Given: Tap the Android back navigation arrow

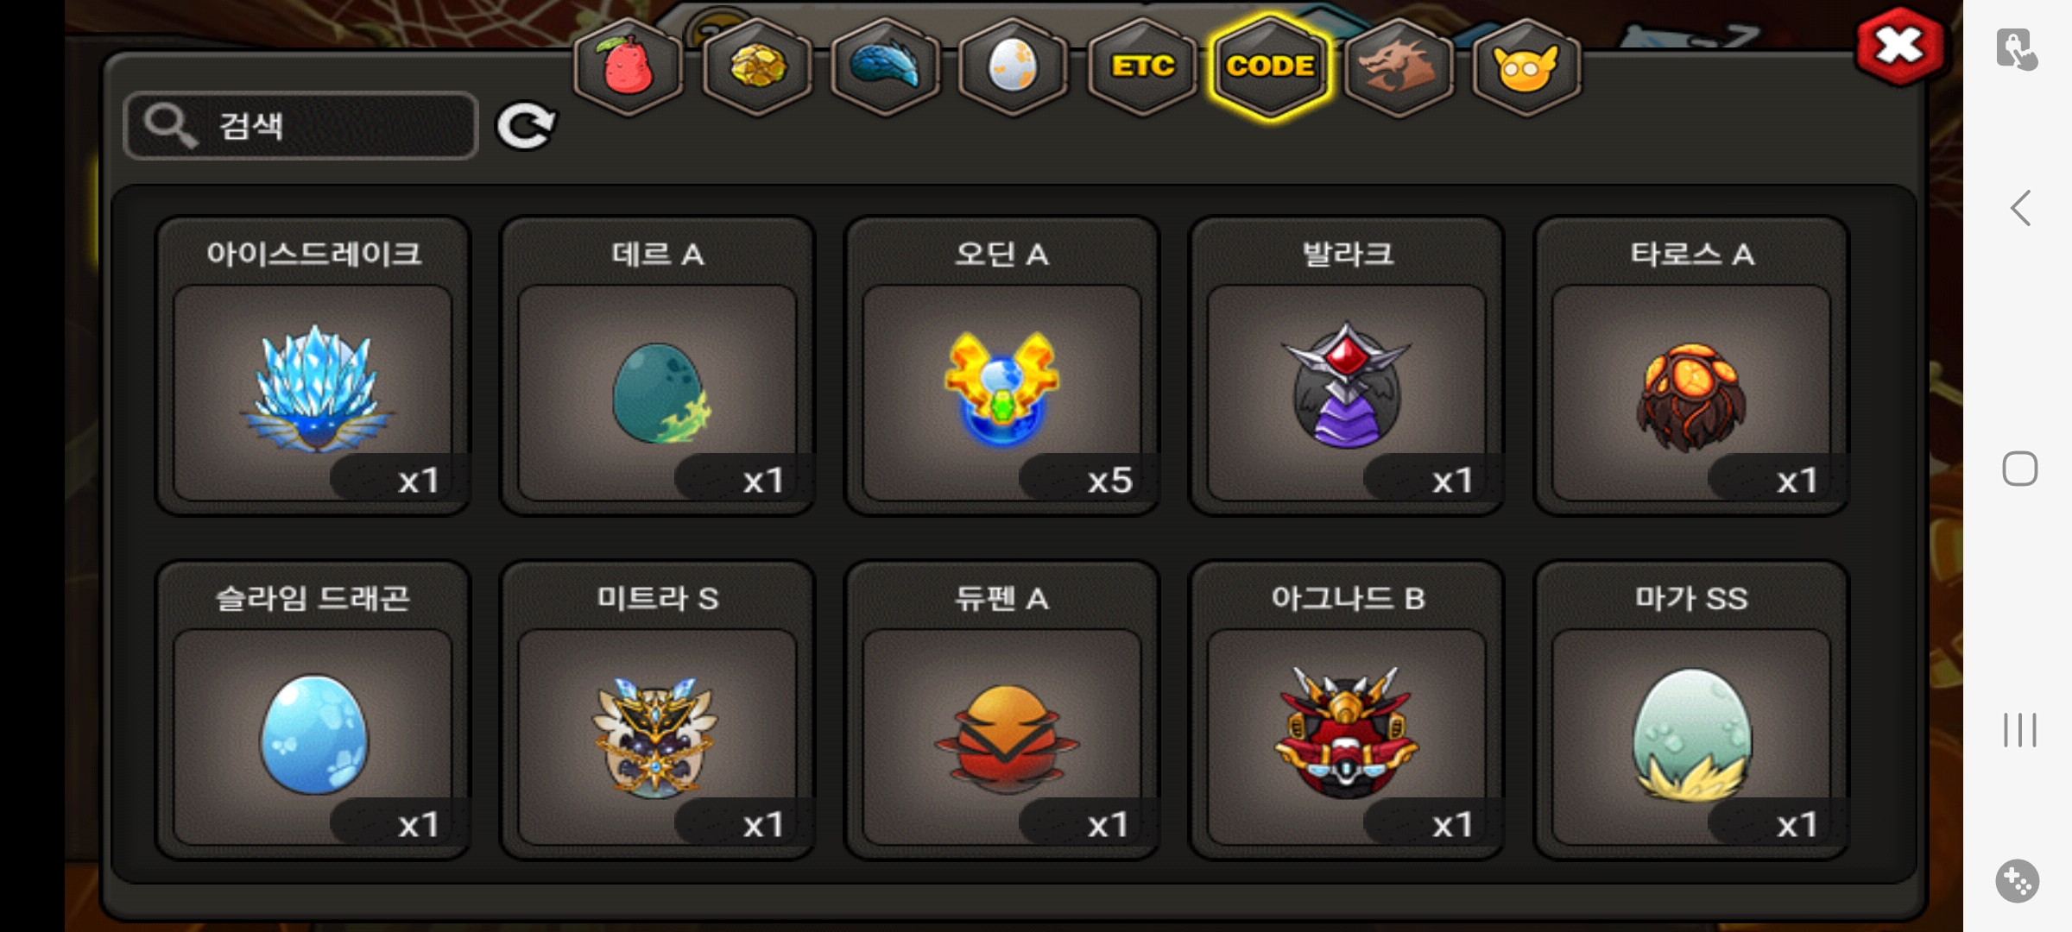Looking at the screenshot, I should click(x=2019, y=208).
